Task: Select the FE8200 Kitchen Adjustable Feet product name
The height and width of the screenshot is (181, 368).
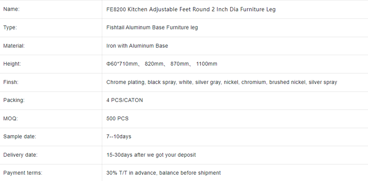Action: (x=191, y=9)
